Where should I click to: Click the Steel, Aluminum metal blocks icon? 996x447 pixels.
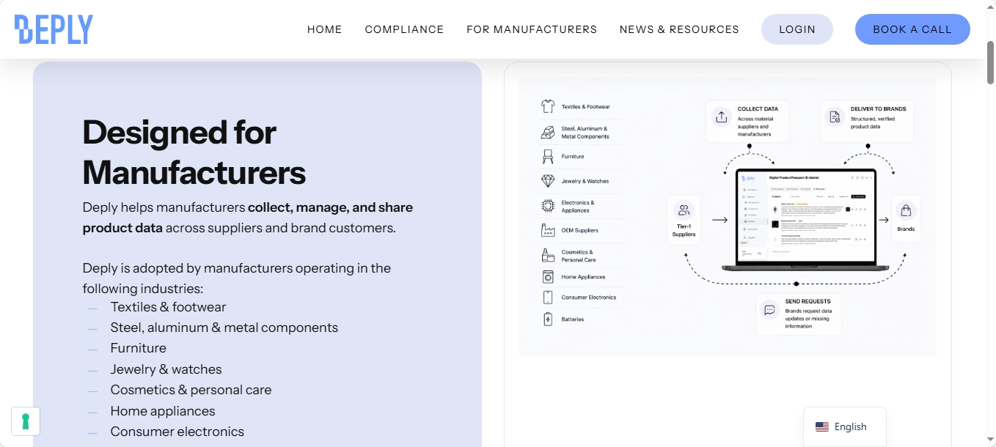pos(548,132)
